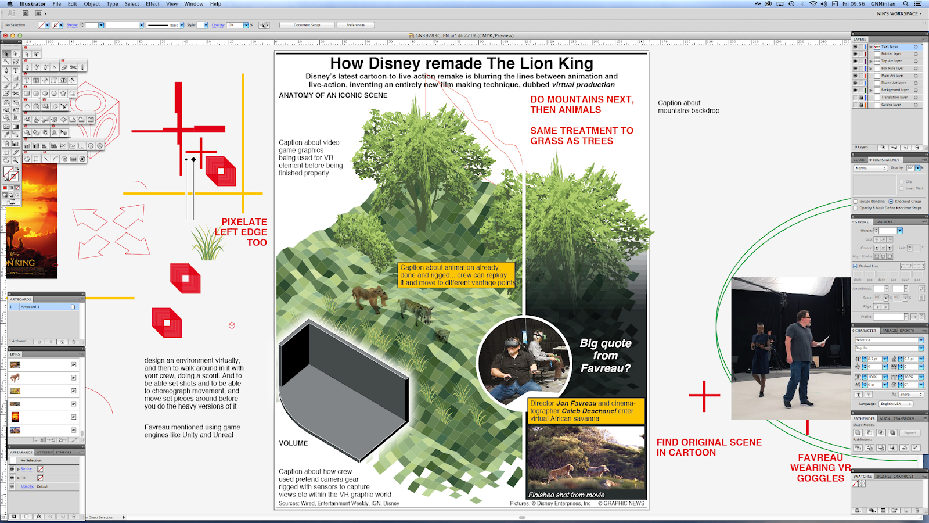Select the Pen tool in main toolbox
The image size is (929, 523).
pos(7,70)
